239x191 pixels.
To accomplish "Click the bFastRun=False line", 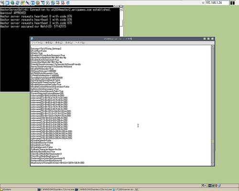I will pyautogui.click(x=39, y=51).
